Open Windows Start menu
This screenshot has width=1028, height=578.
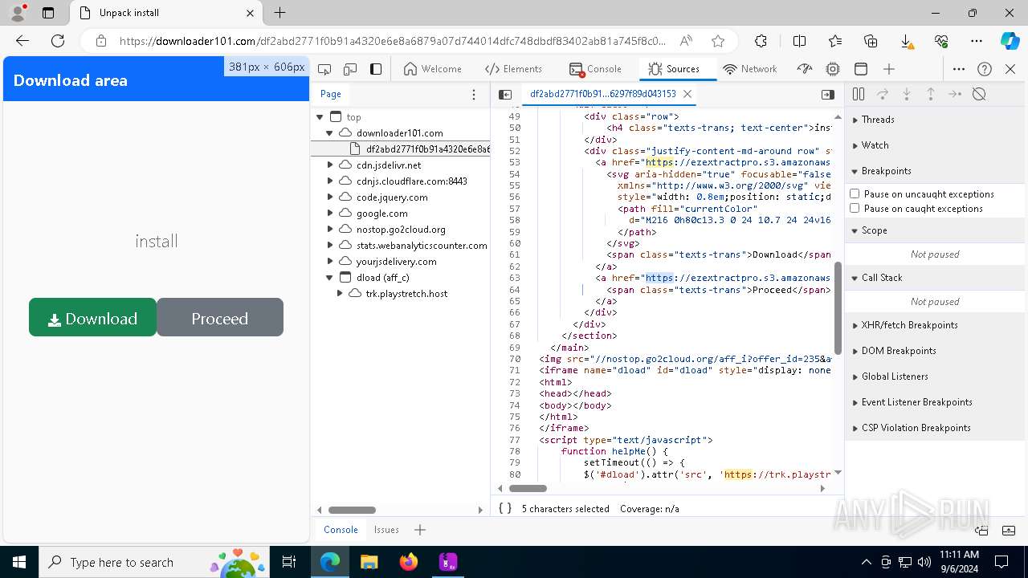pos(18,562)
